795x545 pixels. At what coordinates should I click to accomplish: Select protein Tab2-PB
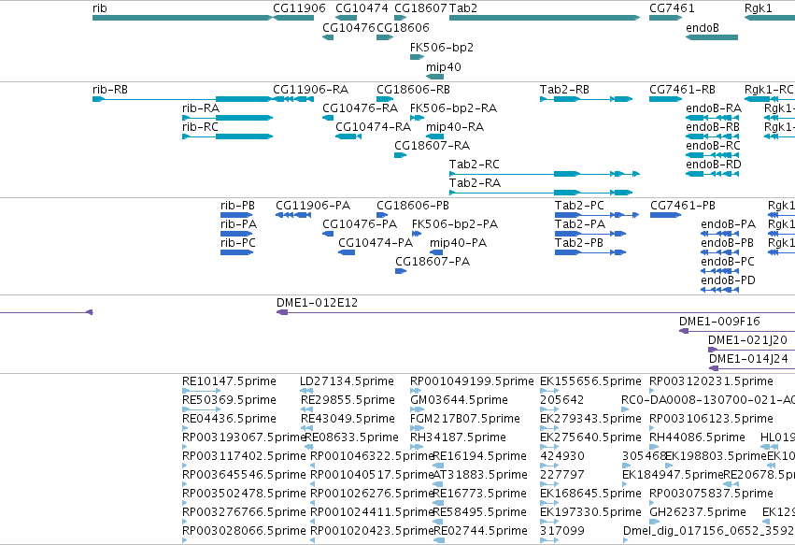590,252
